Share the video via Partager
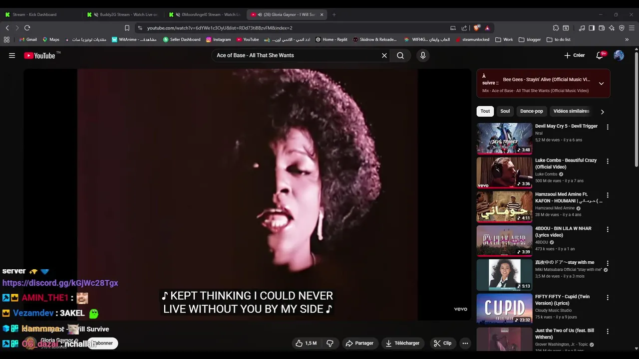Screen dimensions: 639x359 coord(359,343)
